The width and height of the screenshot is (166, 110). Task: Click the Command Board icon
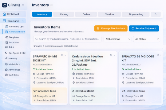6,32
